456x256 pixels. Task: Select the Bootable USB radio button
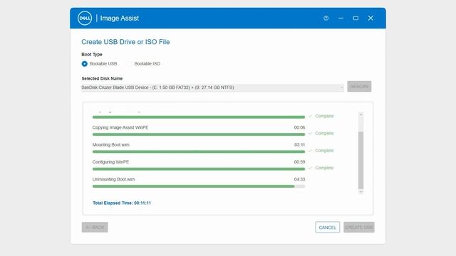tap(84, 64)
